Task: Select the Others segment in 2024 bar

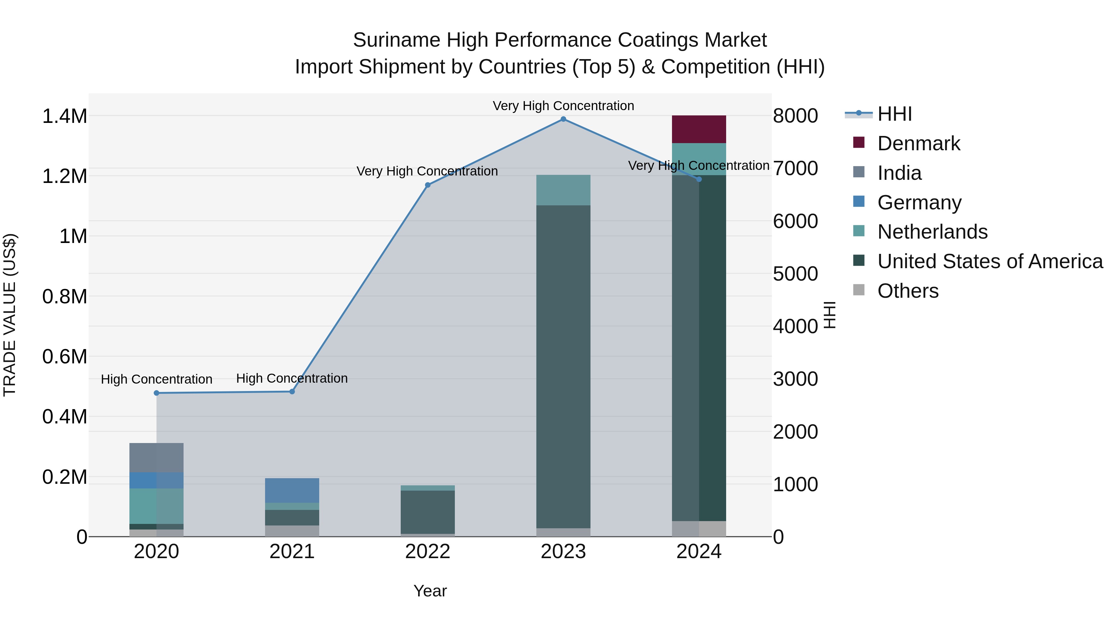Action: (x=699, y=529)
